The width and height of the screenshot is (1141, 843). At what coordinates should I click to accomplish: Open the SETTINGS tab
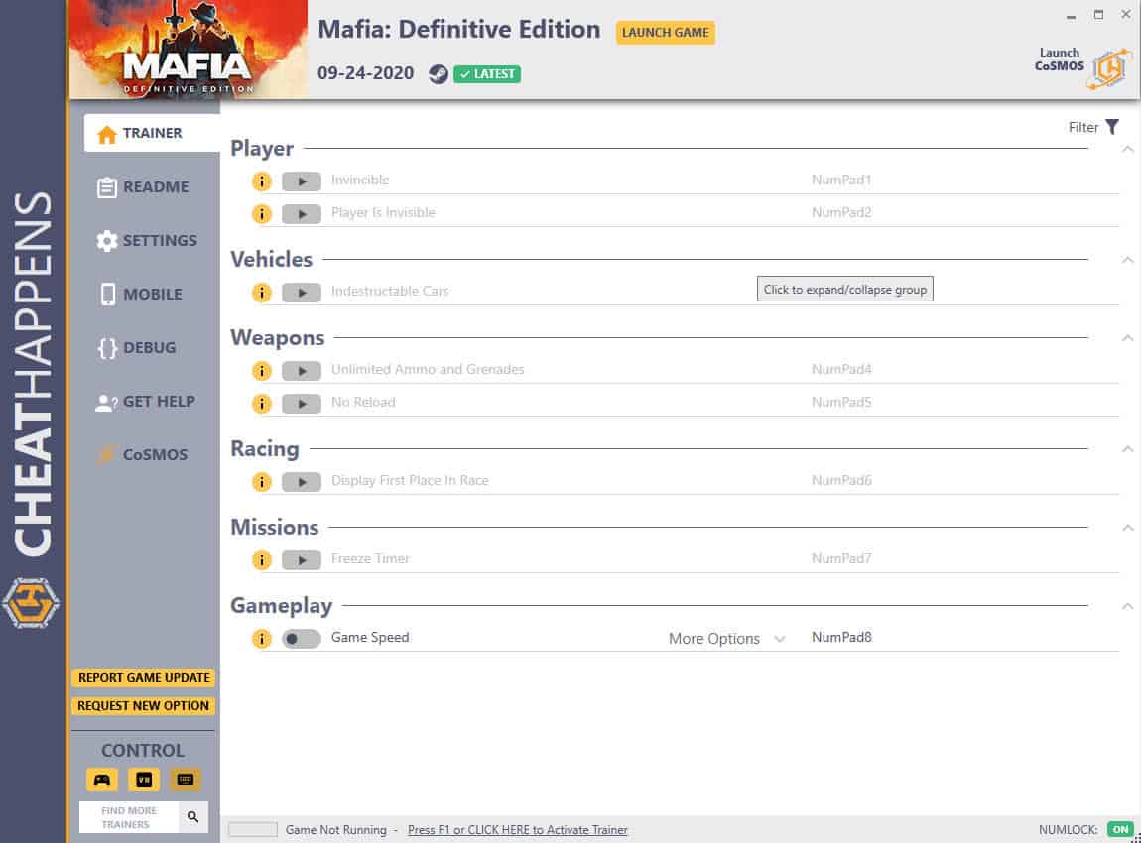click(x=146, y=241)
